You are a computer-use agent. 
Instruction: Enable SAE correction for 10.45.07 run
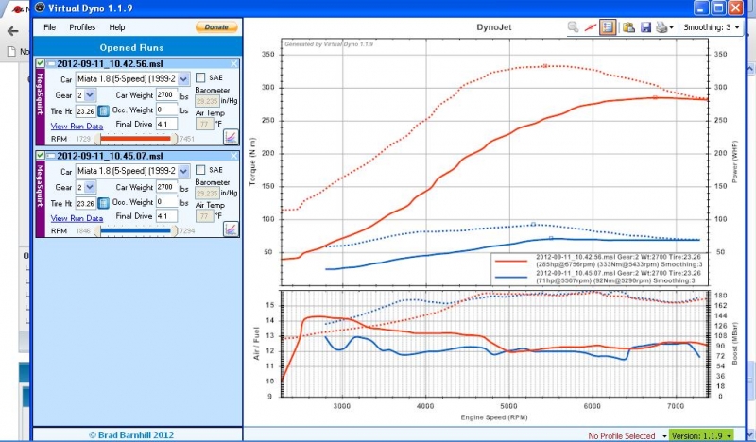click(200, 170)
